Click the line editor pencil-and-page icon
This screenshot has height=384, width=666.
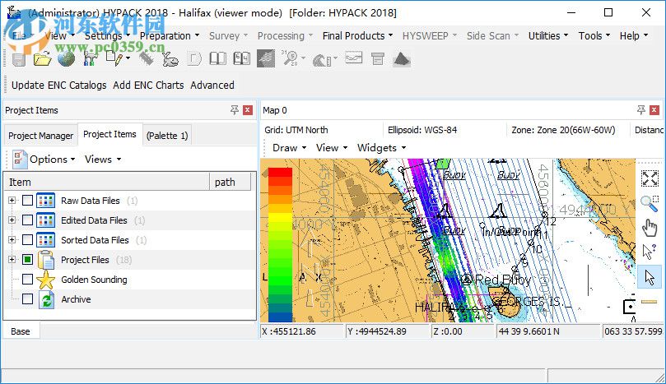tap(114, 59)
